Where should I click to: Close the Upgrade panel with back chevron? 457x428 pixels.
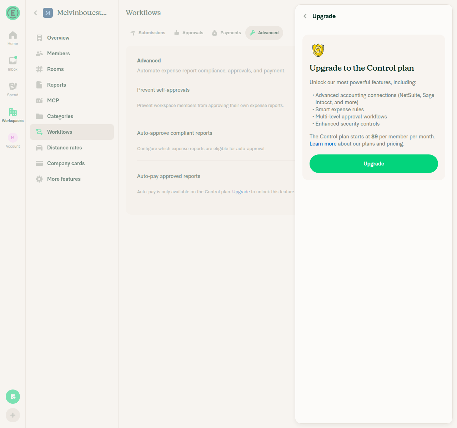305,16
